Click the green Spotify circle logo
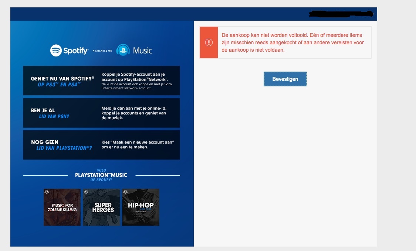Image resolution: width=416 pixels, height=251 pixels. pyautogui.click(x=56, y=50)
